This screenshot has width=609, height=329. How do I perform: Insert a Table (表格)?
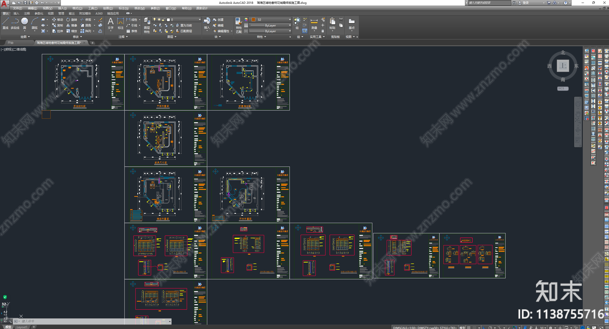[132, 31]
